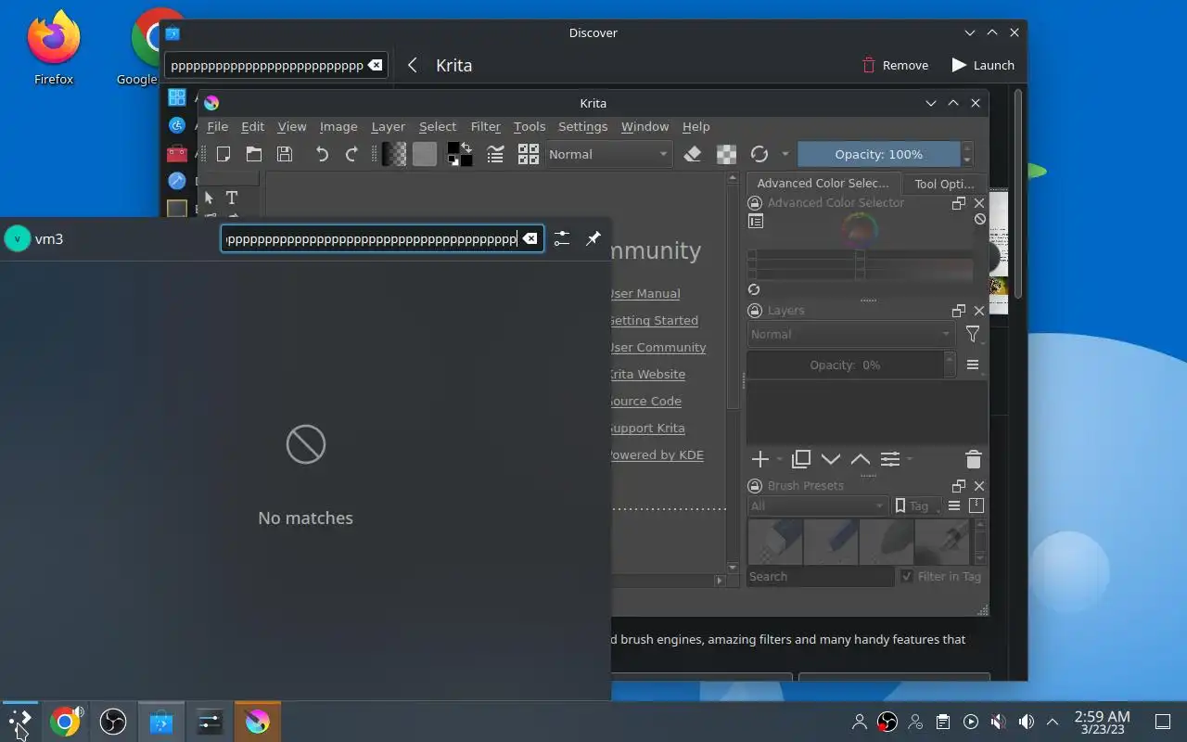The height and width of the screenshot is (742, 1187).
Task: Select the first eraser brush preset thumbnail
Action: (775, 542)
